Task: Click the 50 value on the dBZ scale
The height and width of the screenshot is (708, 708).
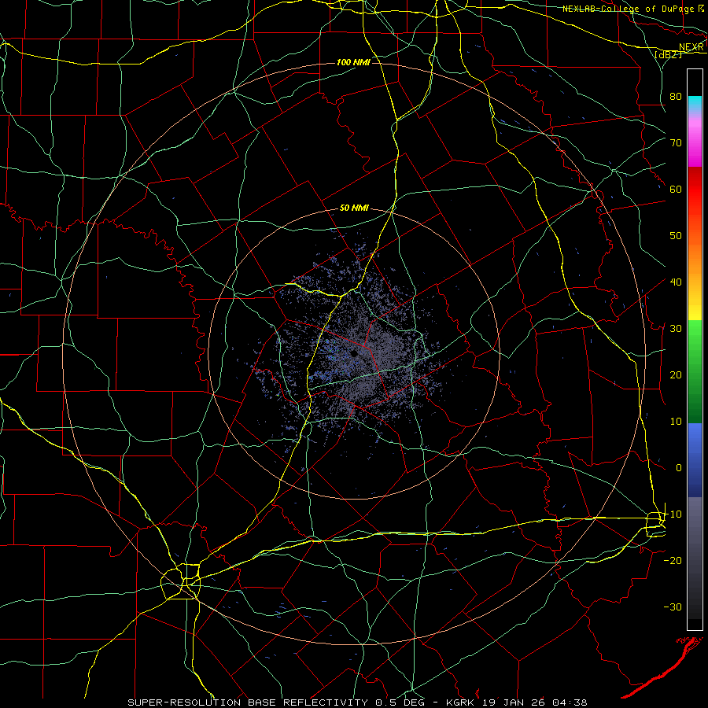Action: click(676, 236)
